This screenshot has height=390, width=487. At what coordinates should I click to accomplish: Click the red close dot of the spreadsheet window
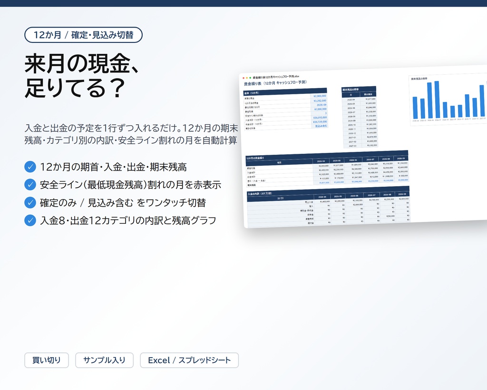[x=243, y=78]
